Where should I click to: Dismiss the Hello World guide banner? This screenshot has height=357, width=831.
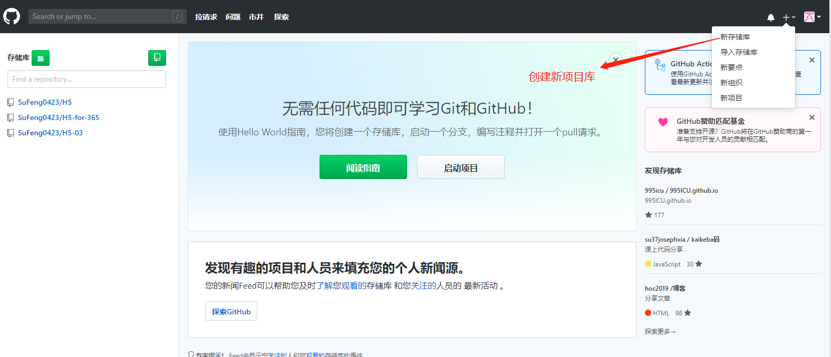(x=616, y=60)
